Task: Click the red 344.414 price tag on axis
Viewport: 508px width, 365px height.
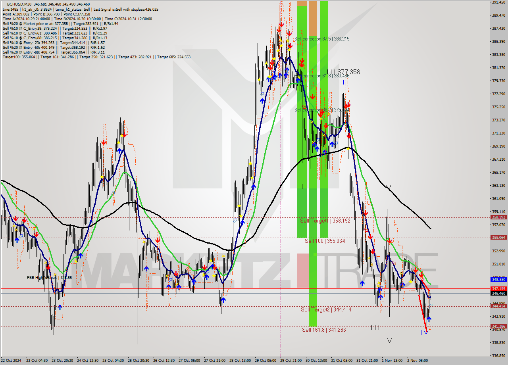Action: tap(498, 306)
